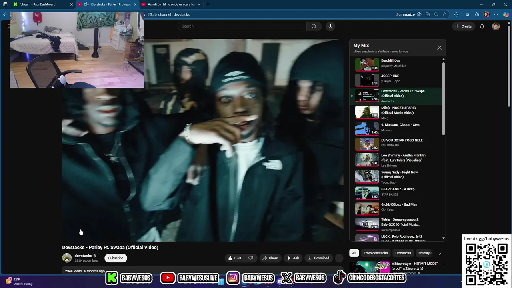Play JOSEPHINE by yuikigai in playlist

[x=396, y=80]
